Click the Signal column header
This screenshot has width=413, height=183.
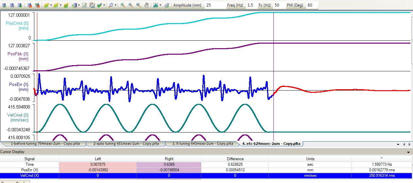29,159
